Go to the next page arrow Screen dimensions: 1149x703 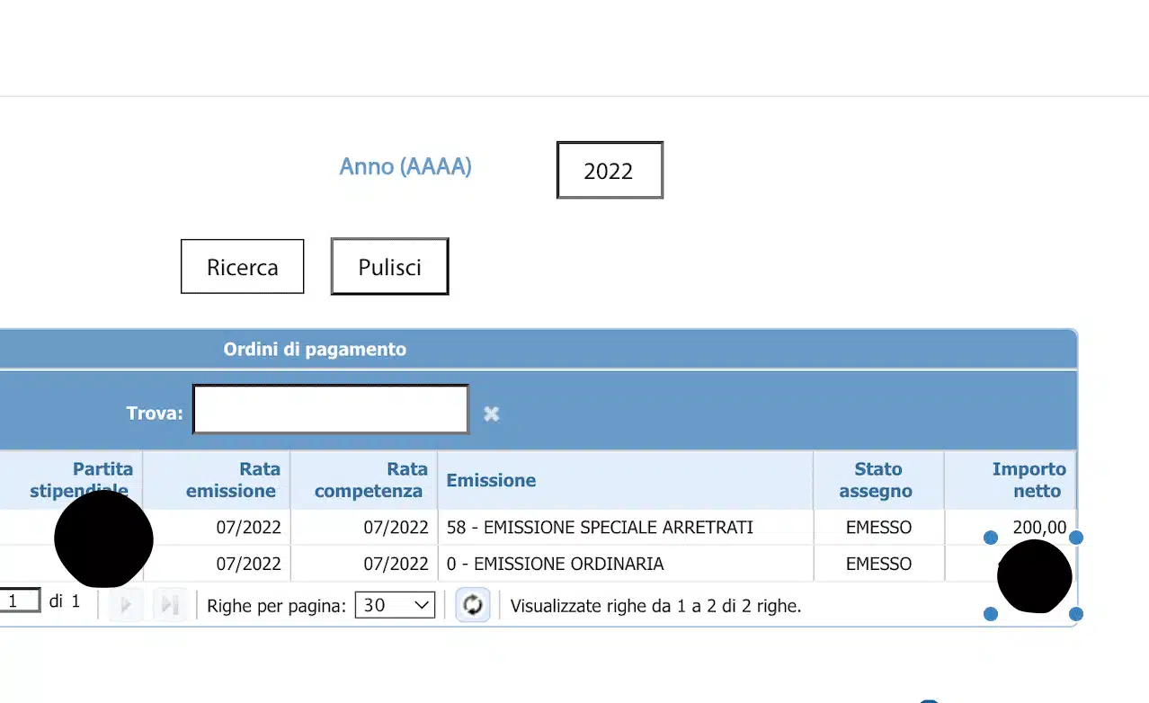[126, 605]
